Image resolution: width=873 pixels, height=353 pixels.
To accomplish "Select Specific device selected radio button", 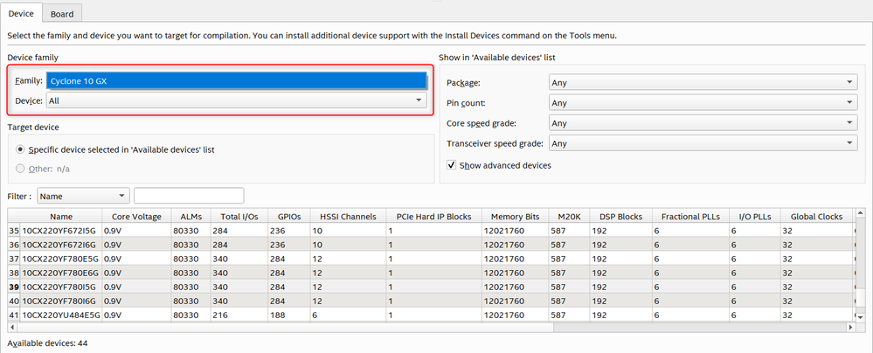I will coord(20,149).
